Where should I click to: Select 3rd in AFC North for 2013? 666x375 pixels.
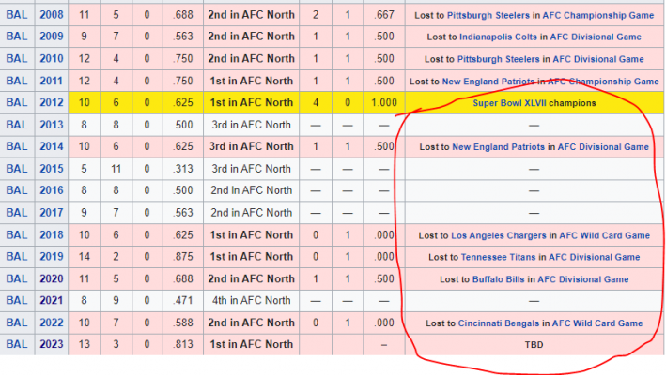click(x=252, y=125)
